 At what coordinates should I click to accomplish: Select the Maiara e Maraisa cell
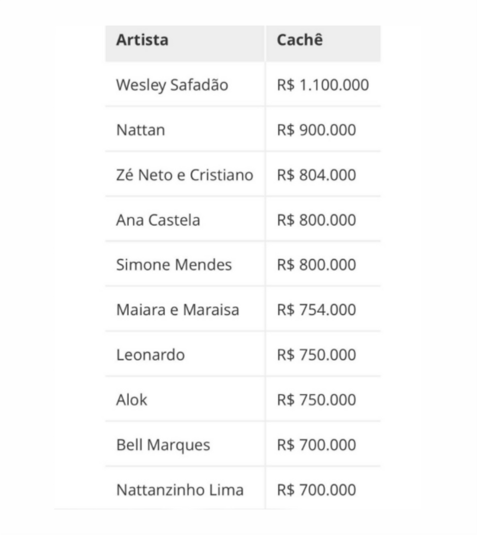[178, 310]
